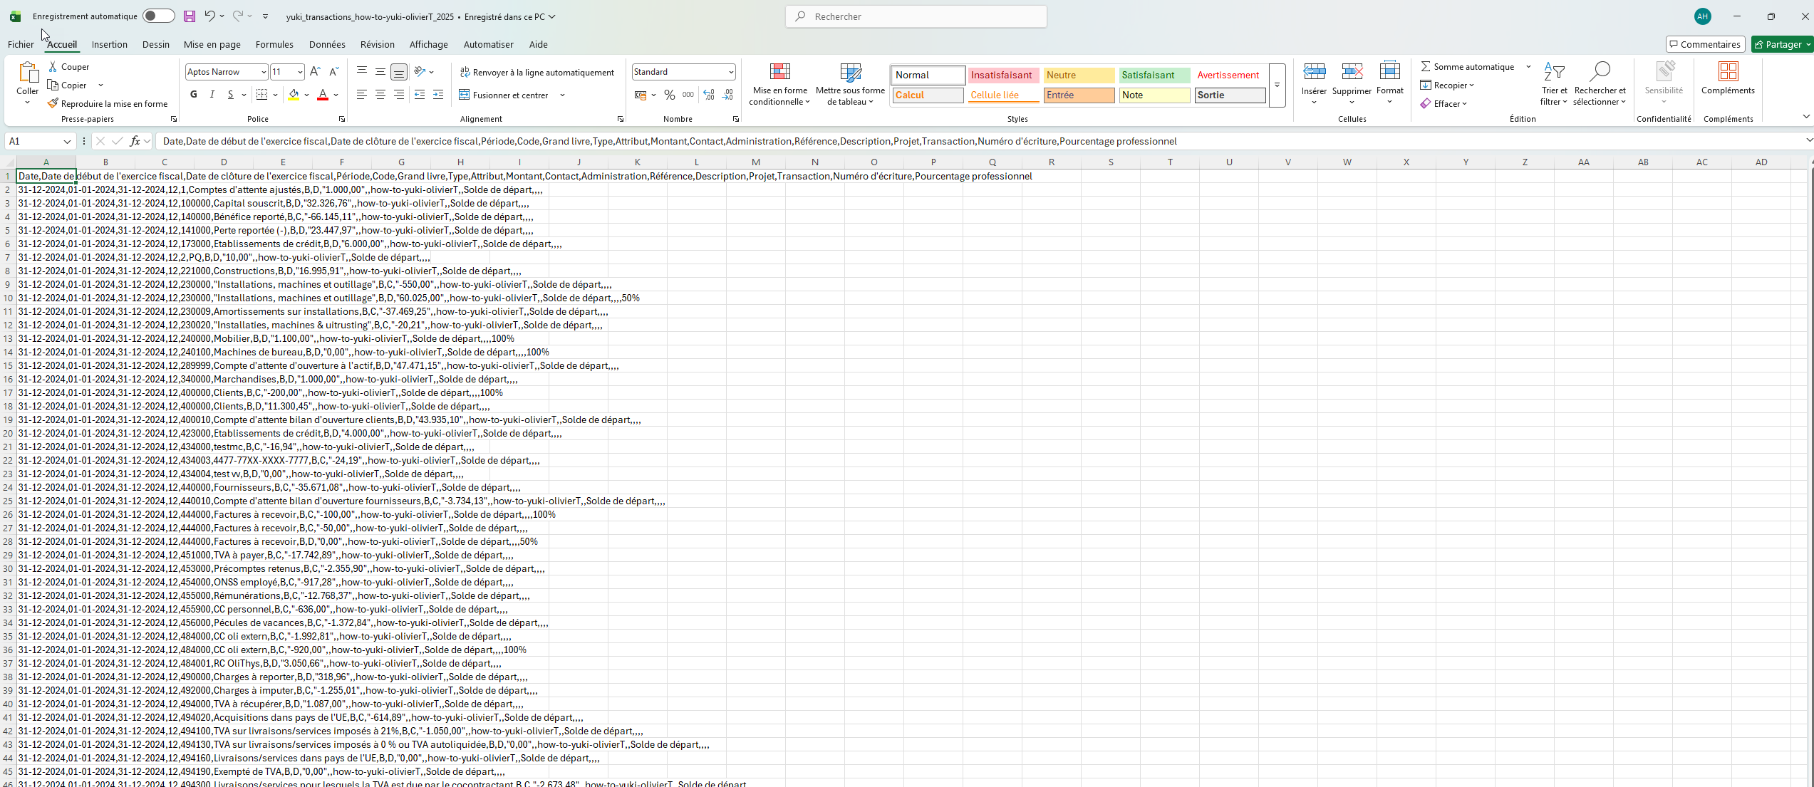Open Fusionner et centrer dropdown arrow
Screen dimensions: 1814x787
pos(562,95)
